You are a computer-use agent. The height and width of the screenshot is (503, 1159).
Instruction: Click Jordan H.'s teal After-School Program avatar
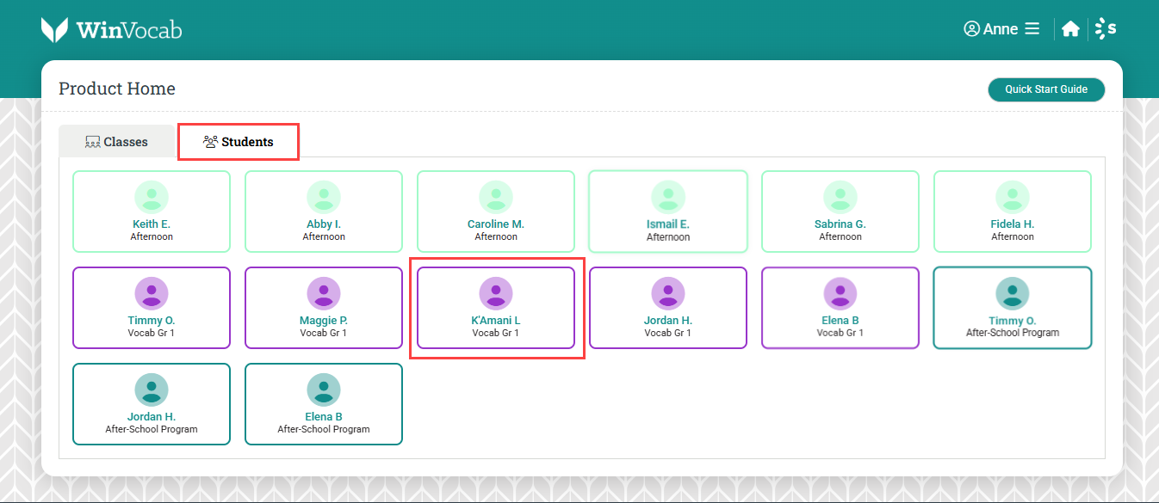point(152,390)
